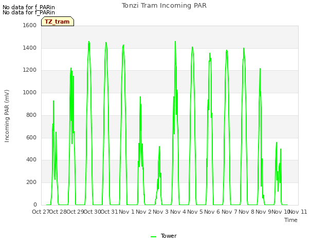The width and height of the screenshot is (329, 246).
Task: Click the Nov 11 x-axis date label
Action: click(298, 212)
